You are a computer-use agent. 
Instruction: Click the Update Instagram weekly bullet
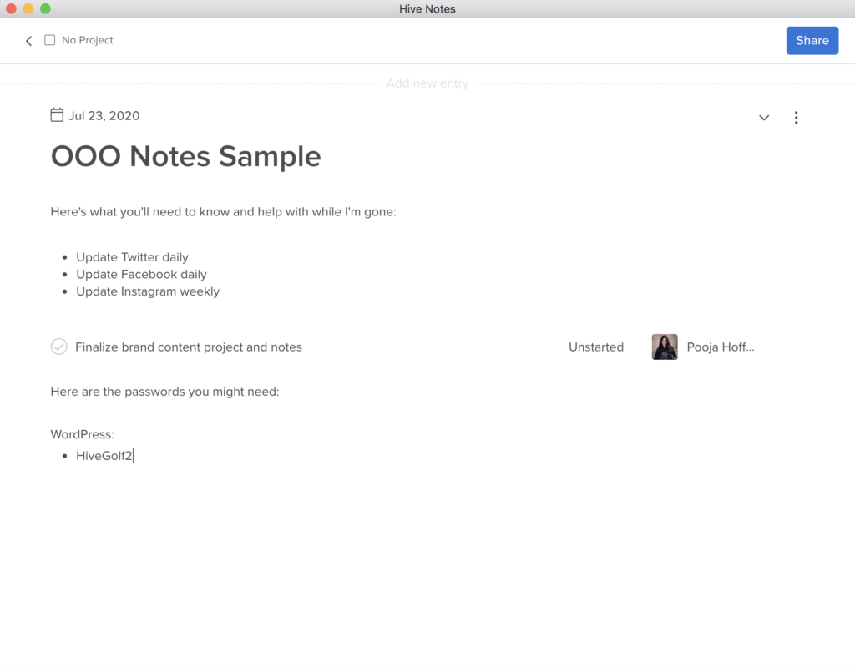(148, 291)
